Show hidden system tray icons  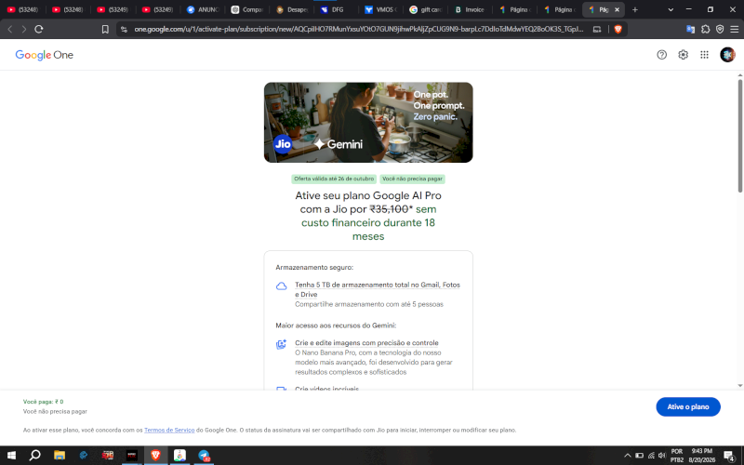tap(627, 456)
